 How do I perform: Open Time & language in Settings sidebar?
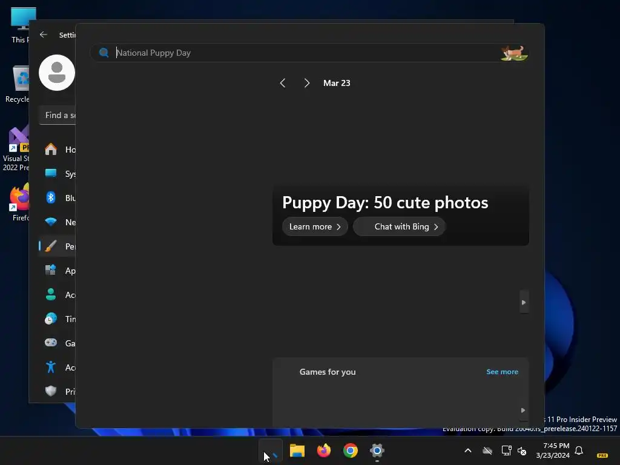[58, 318]
